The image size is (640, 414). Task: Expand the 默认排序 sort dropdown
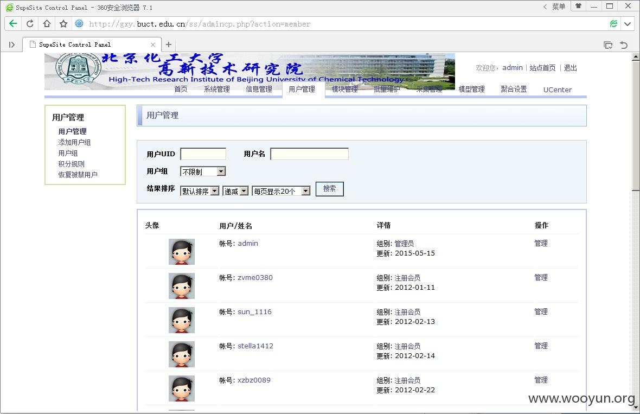[x=200, y=191]
